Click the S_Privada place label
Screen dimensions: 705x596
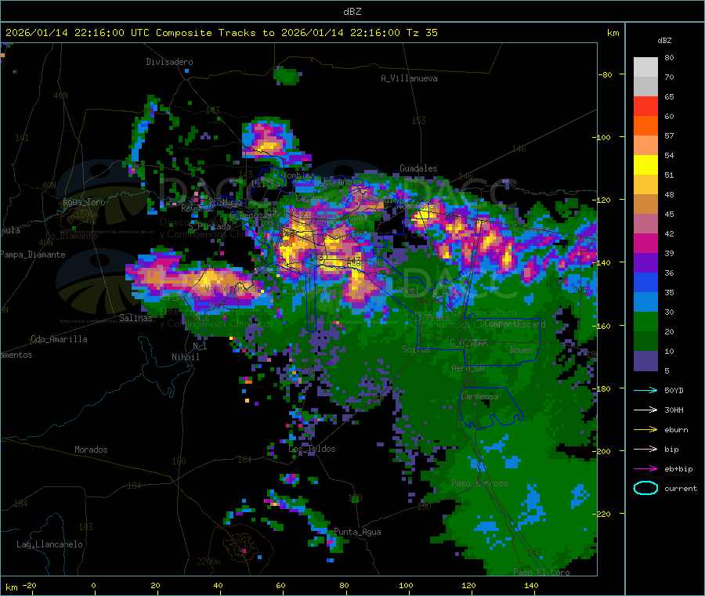[x=209, y=226]
